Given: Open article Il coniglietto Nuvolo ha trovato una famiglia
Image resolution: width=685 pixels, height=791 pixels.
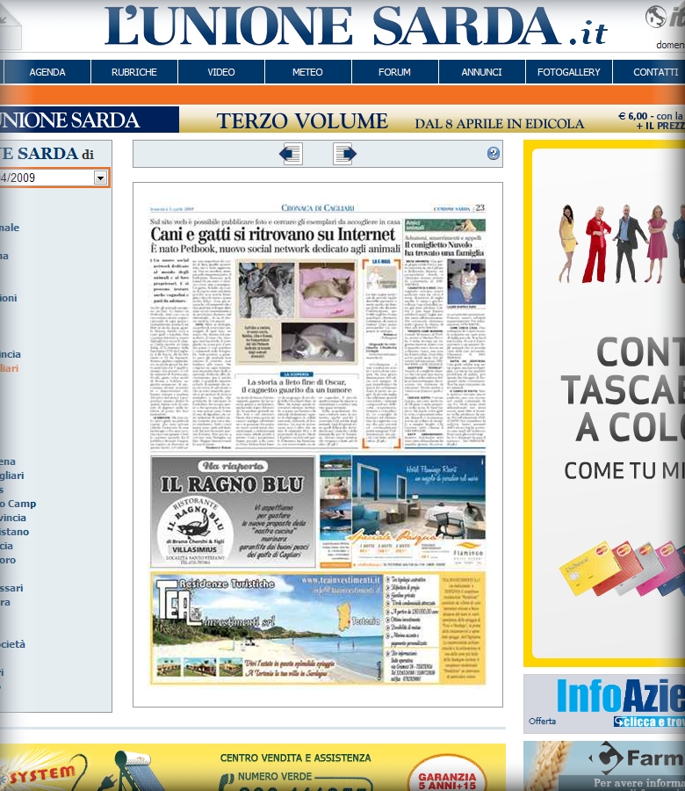Looking at the screenshot, I should (x=444, y=249).
